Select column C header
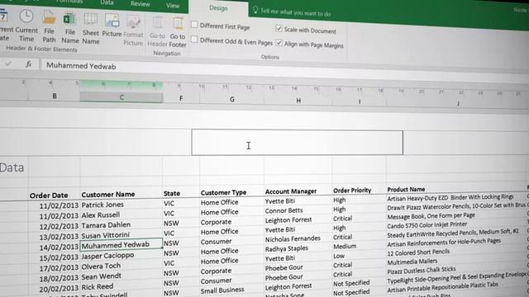Viewport: 529px width, 297px height. (x=122, y=97)
